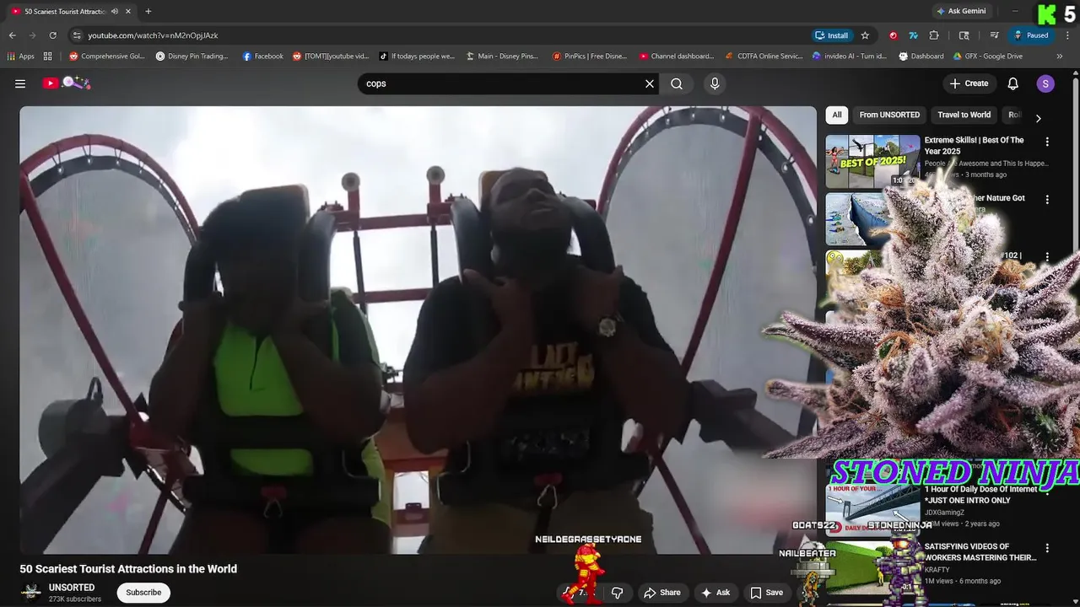Open the UNSORTED channel avatar
The height and width of the screenshot is (607, 1080).
click(x=31, y=593)
